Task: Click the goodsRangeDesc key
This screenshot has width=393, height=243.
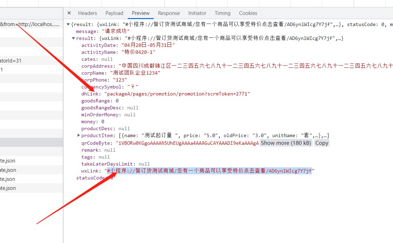Action: (x=101, y=108)
